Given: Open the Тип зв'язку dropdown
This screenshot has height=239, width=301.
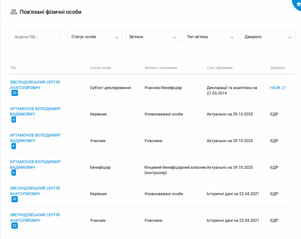Looking at the screenshot, I should click(210, 37).
